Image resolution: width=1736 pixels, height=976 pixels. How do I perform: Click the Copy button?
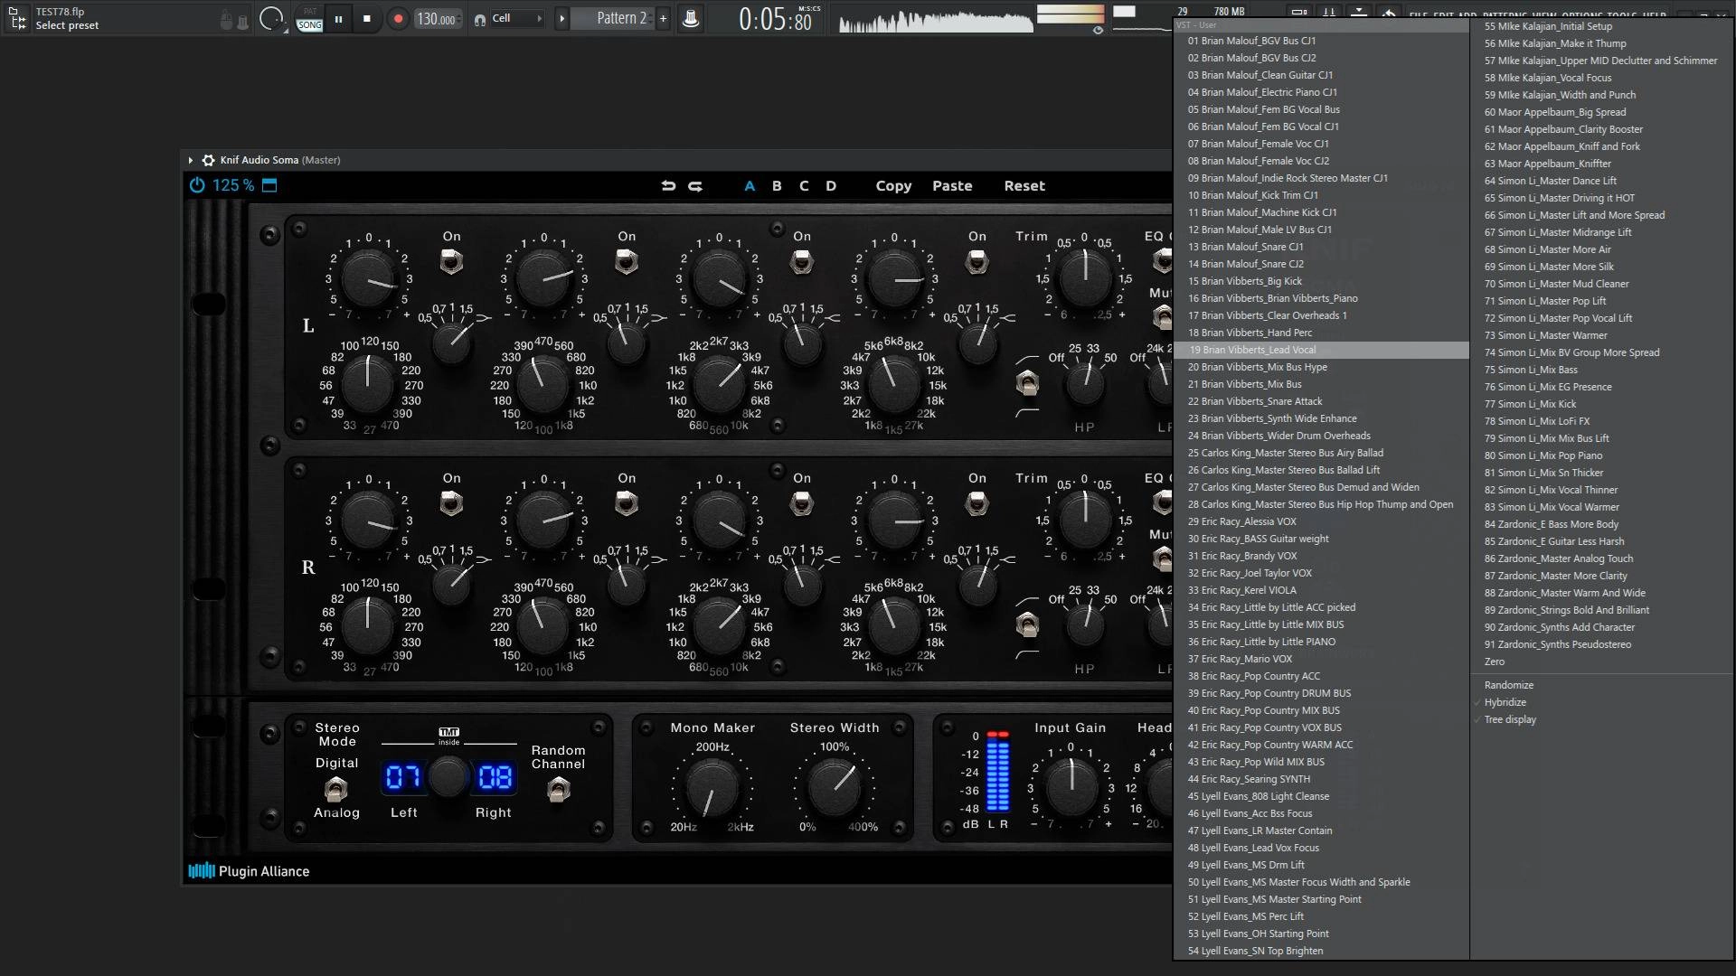pyautogui.click(x=893, y=186)
